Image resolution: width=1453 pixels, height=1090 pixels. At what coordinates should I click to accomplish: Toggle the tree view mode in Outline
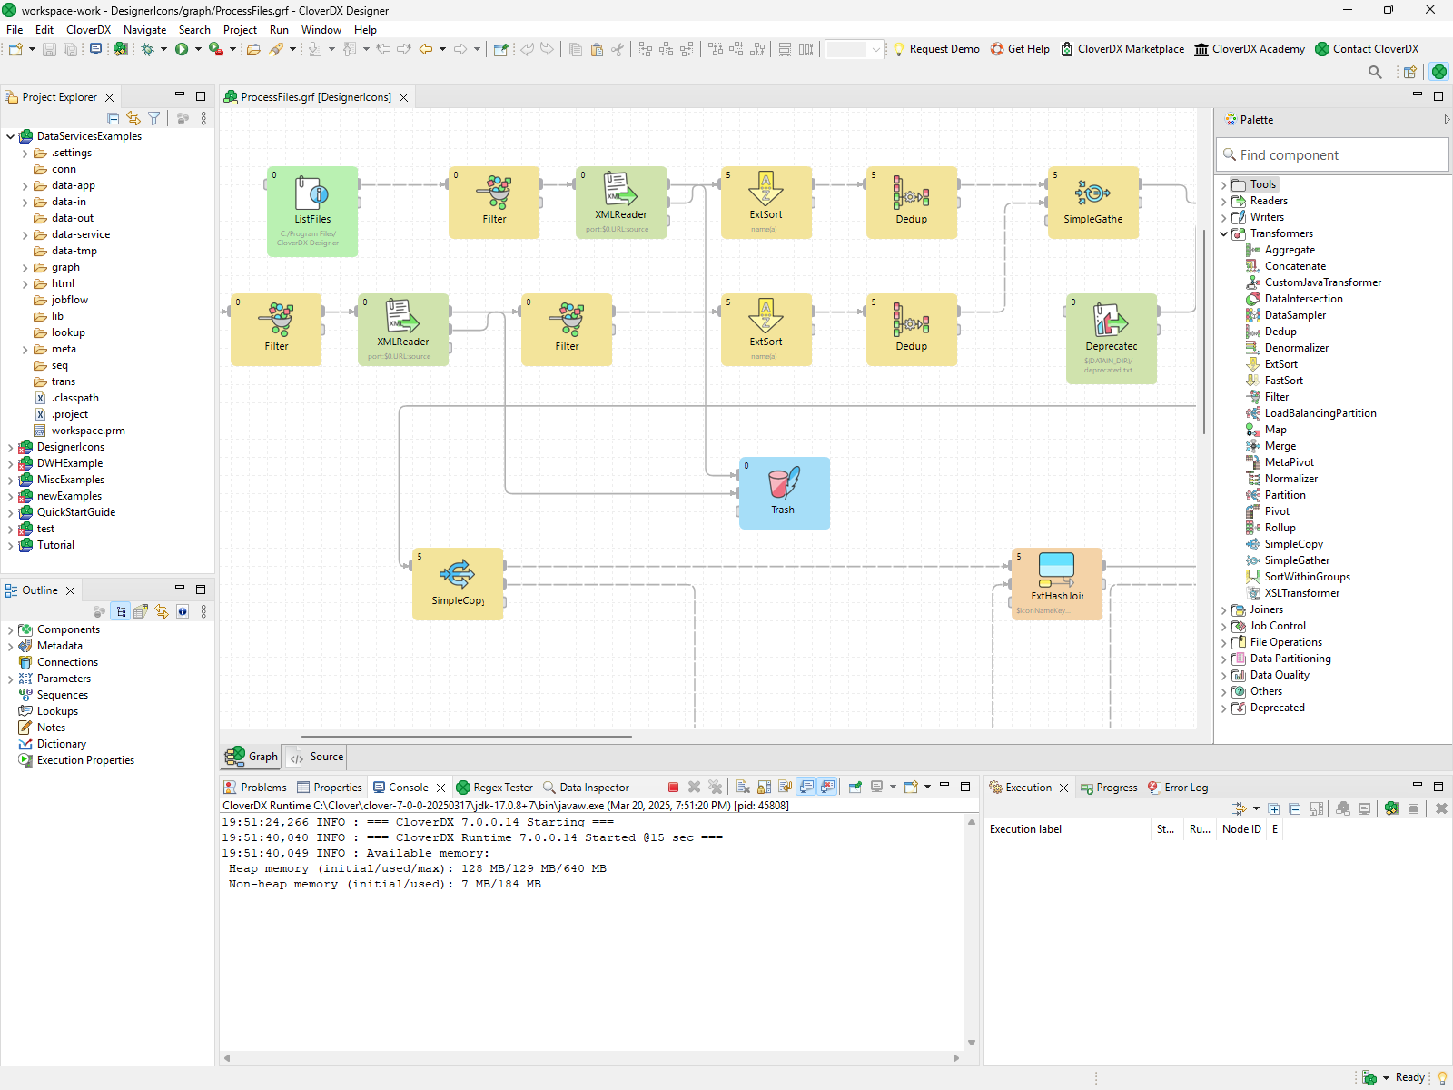[x=121, y=611]
